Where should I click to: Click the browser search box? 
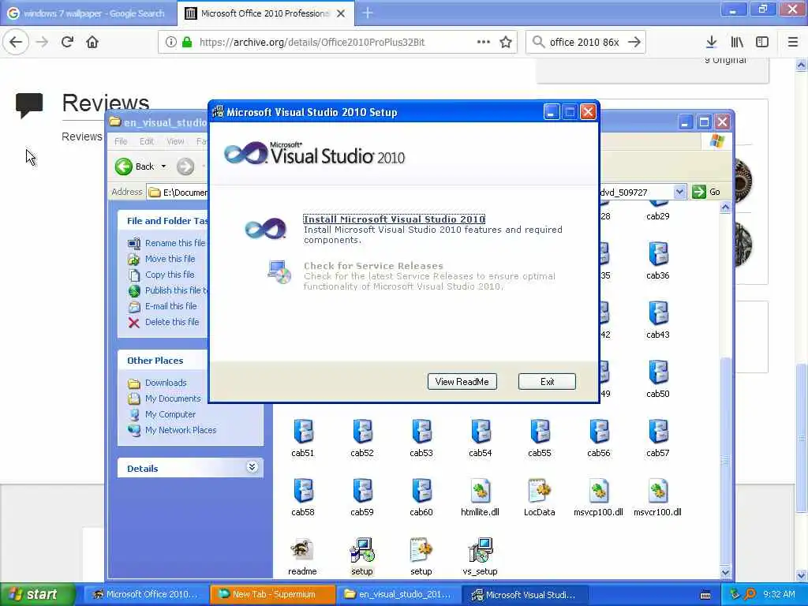click(x=585, y=43)
